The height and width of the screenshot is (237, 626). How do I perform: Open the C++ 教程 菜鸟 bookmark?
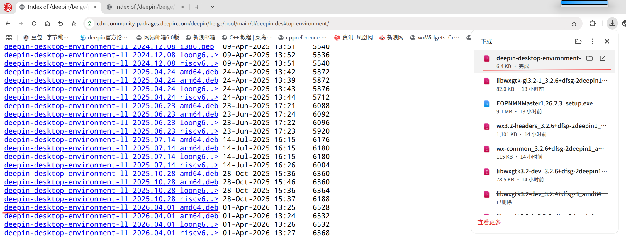[x=247, y=38]
